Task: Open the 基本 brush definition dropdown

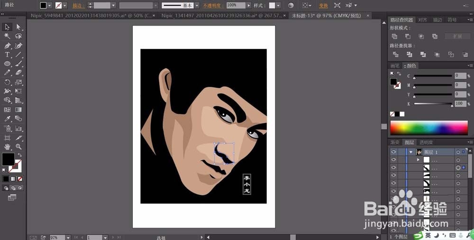Action: (x=197, y=5)
